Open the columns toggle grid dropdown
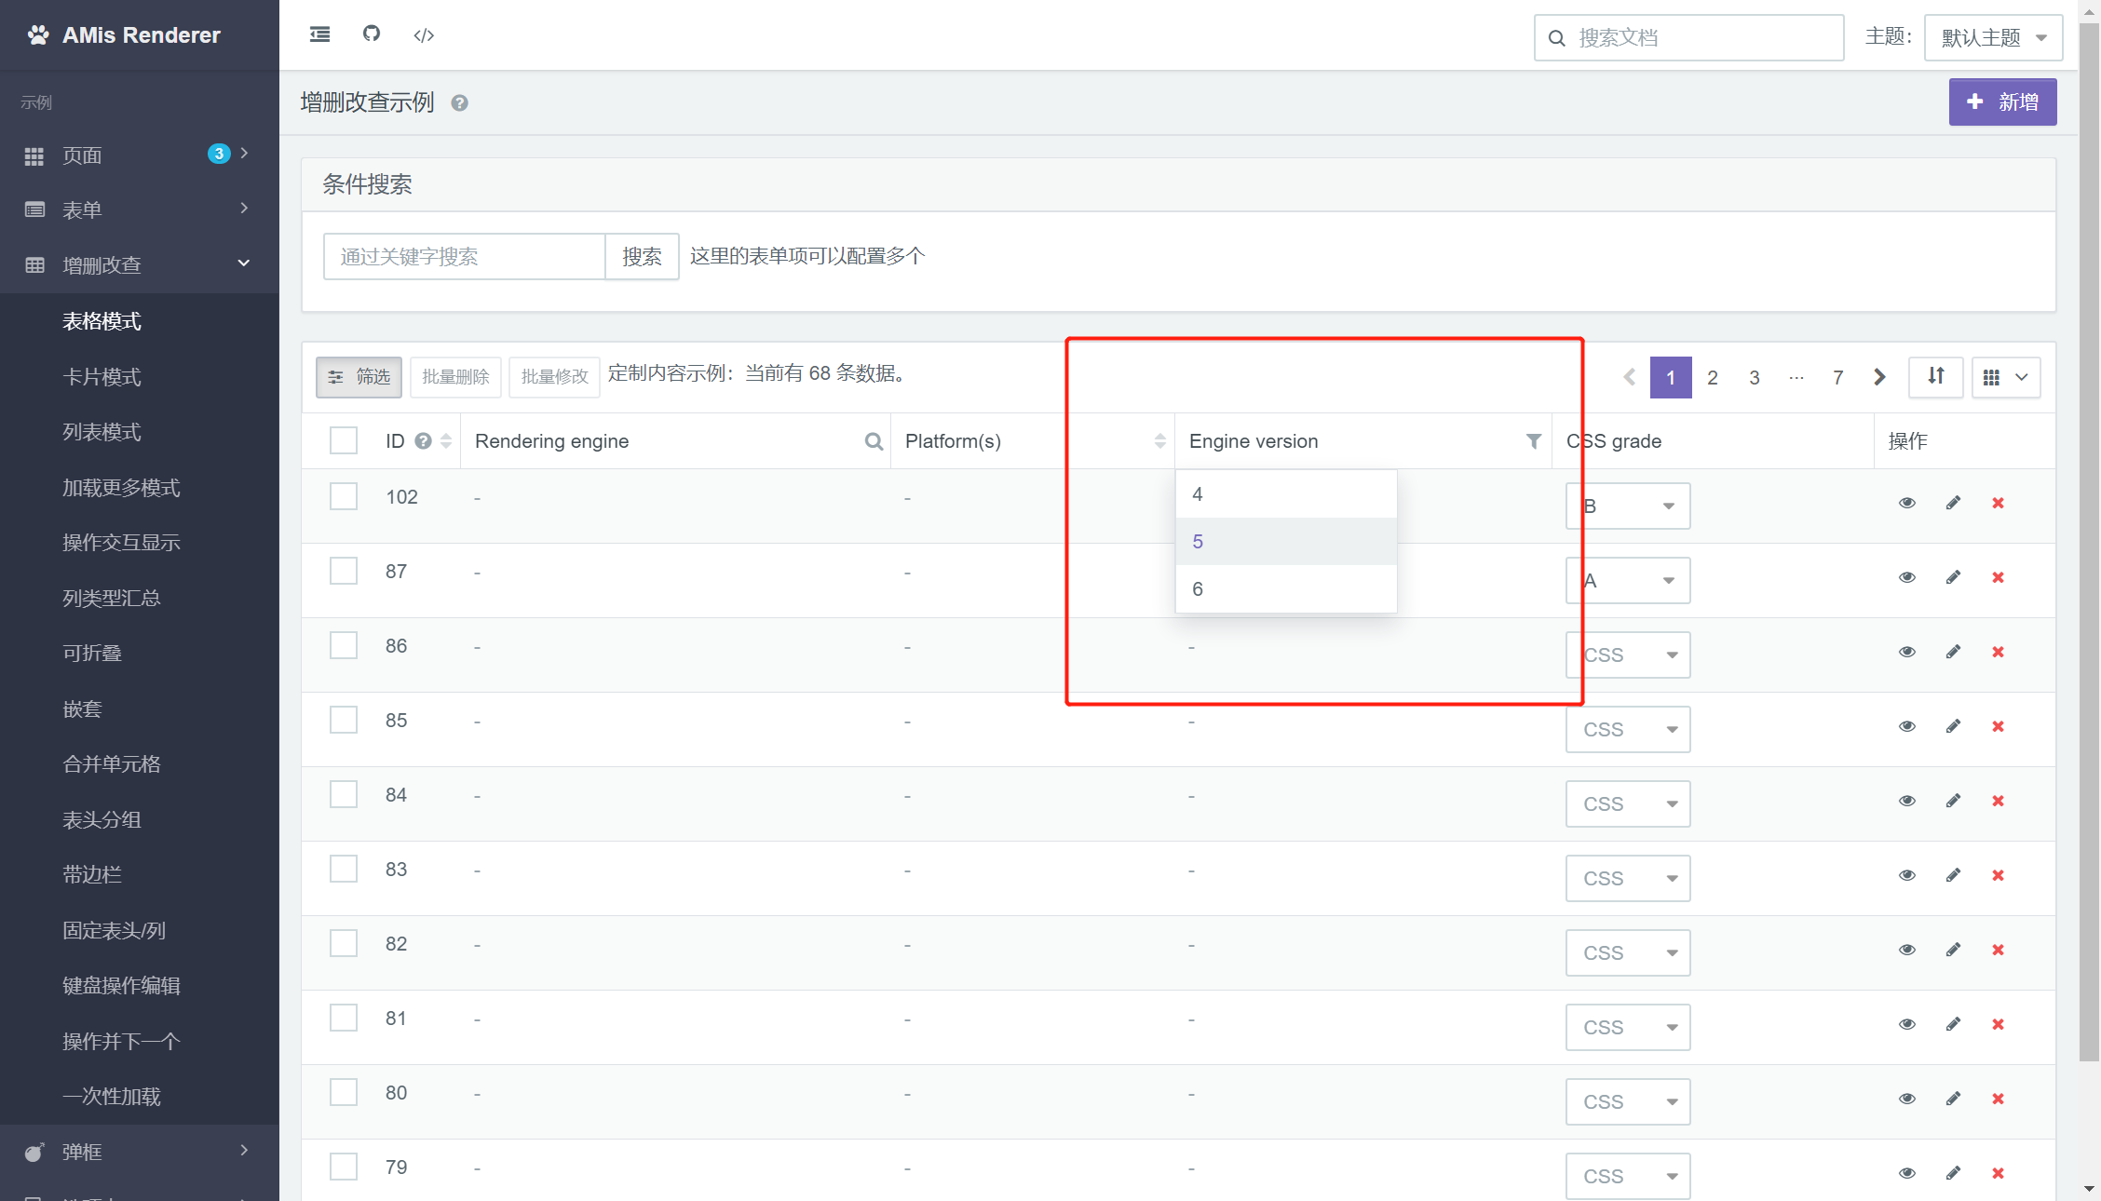 tap(2006, 377)
